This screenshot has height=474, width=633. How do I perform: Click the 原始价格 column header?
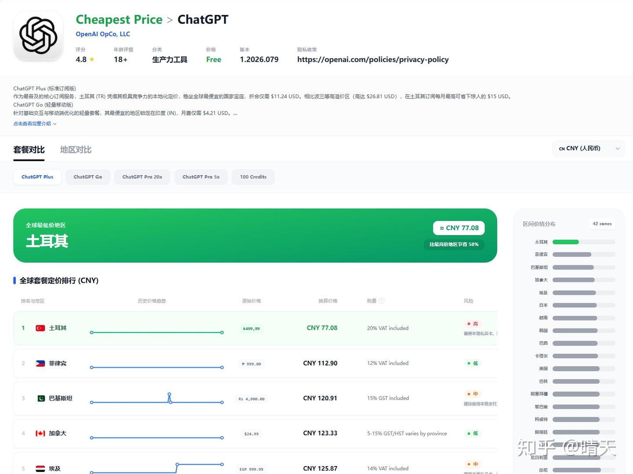point(251,301)
